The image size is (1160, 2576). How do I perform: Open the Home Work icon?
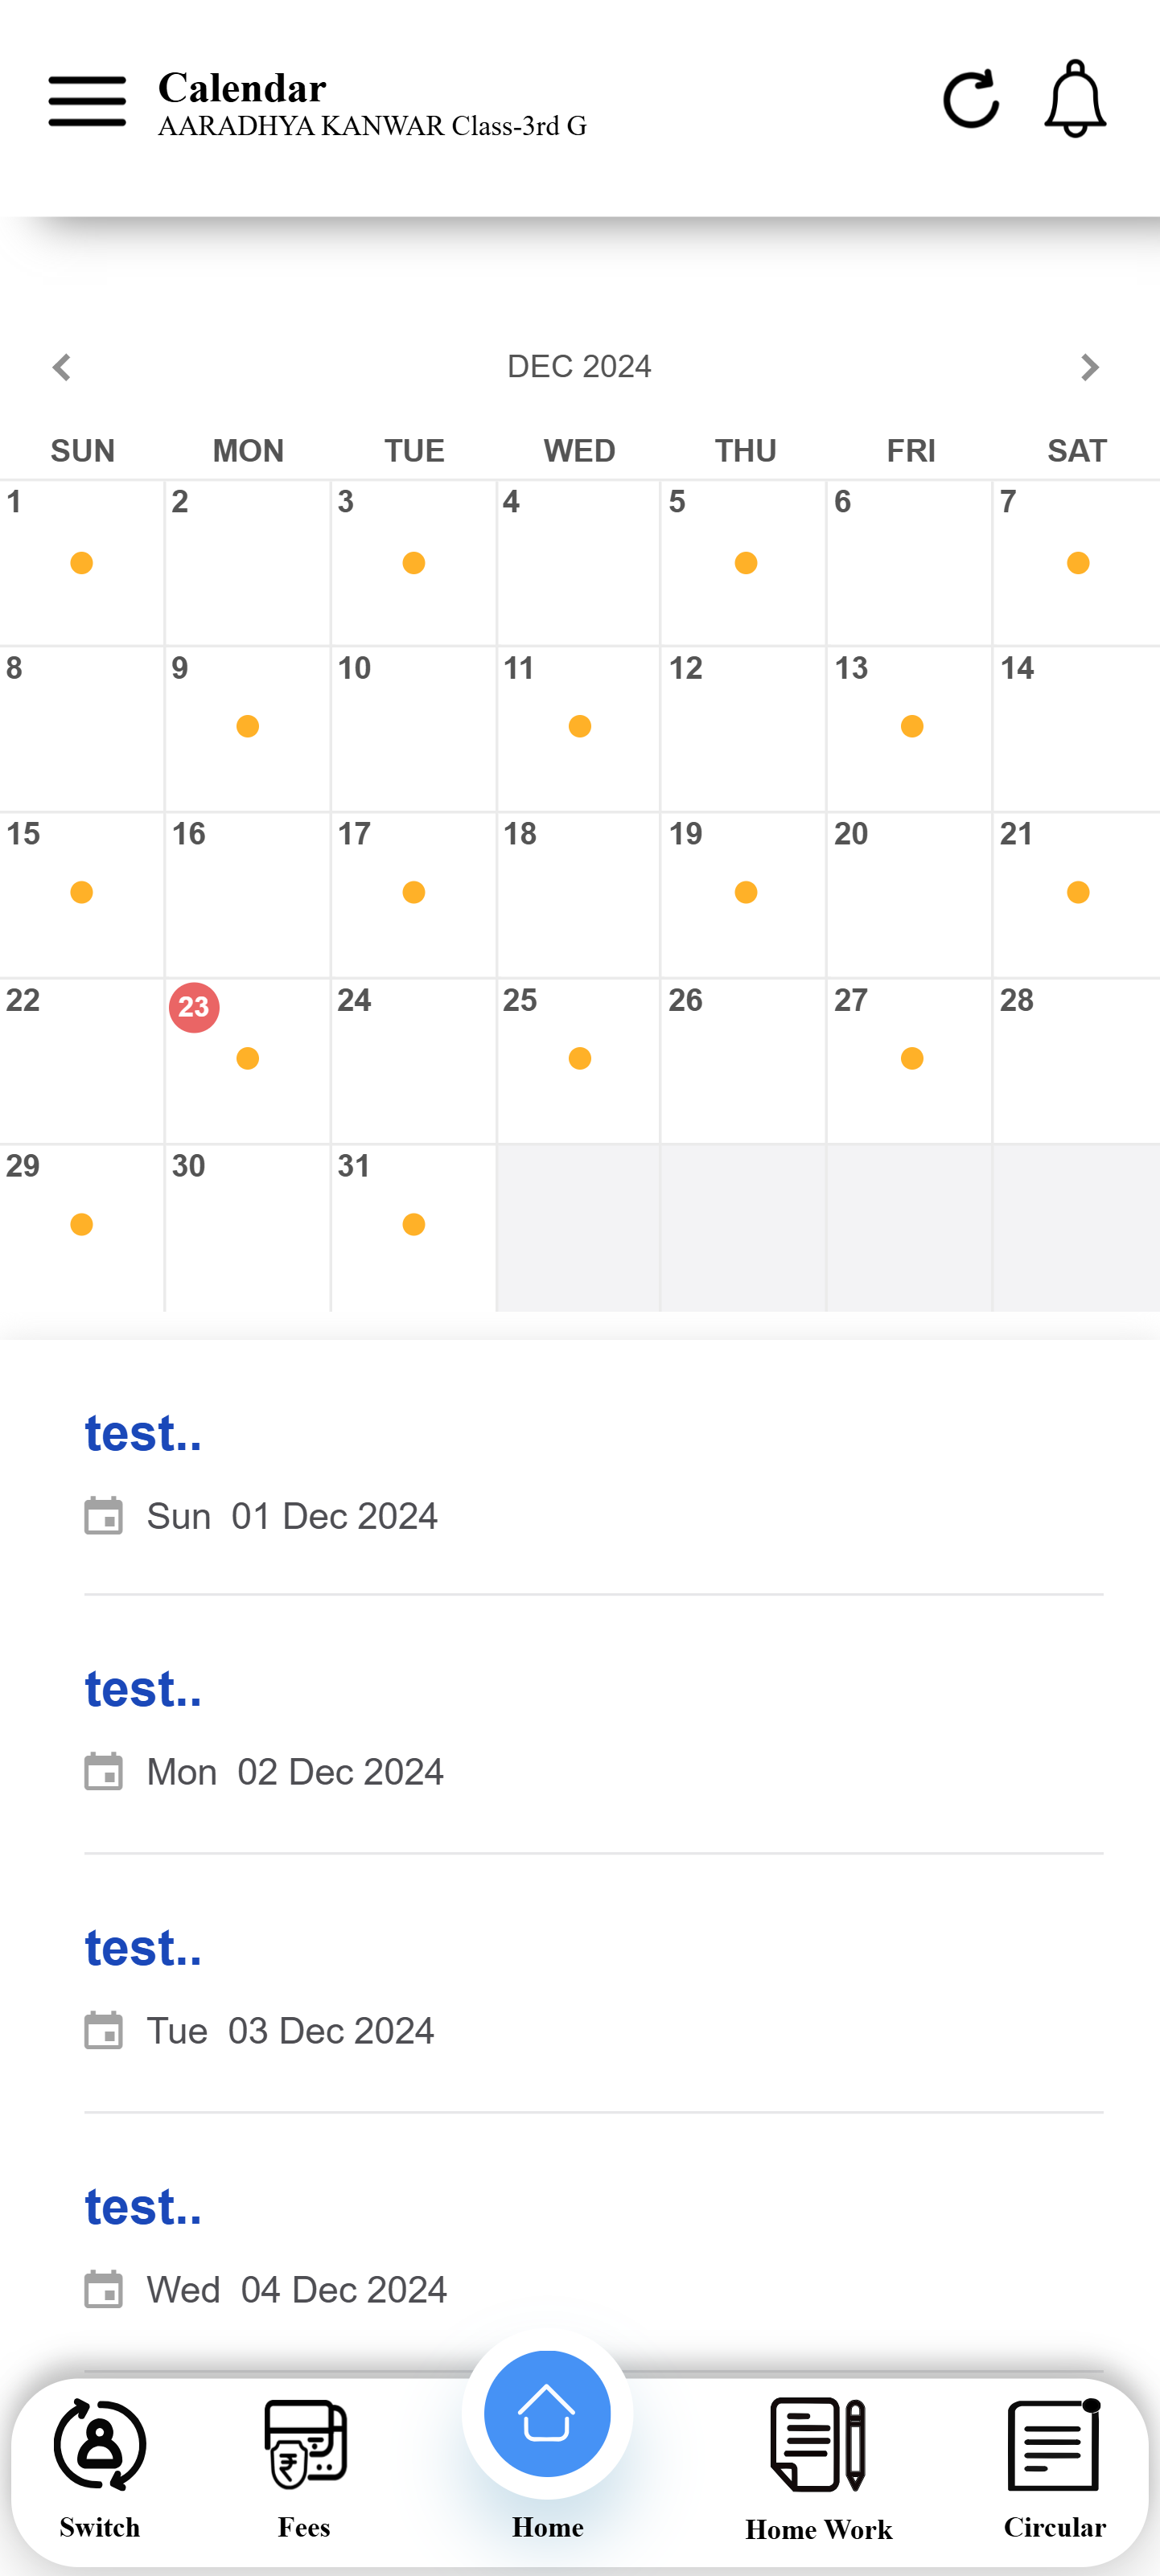coord(818,2446)
